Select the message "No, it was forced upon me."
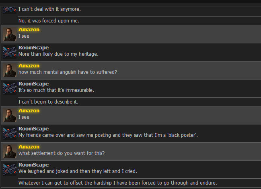 click(x=49, y=20)
